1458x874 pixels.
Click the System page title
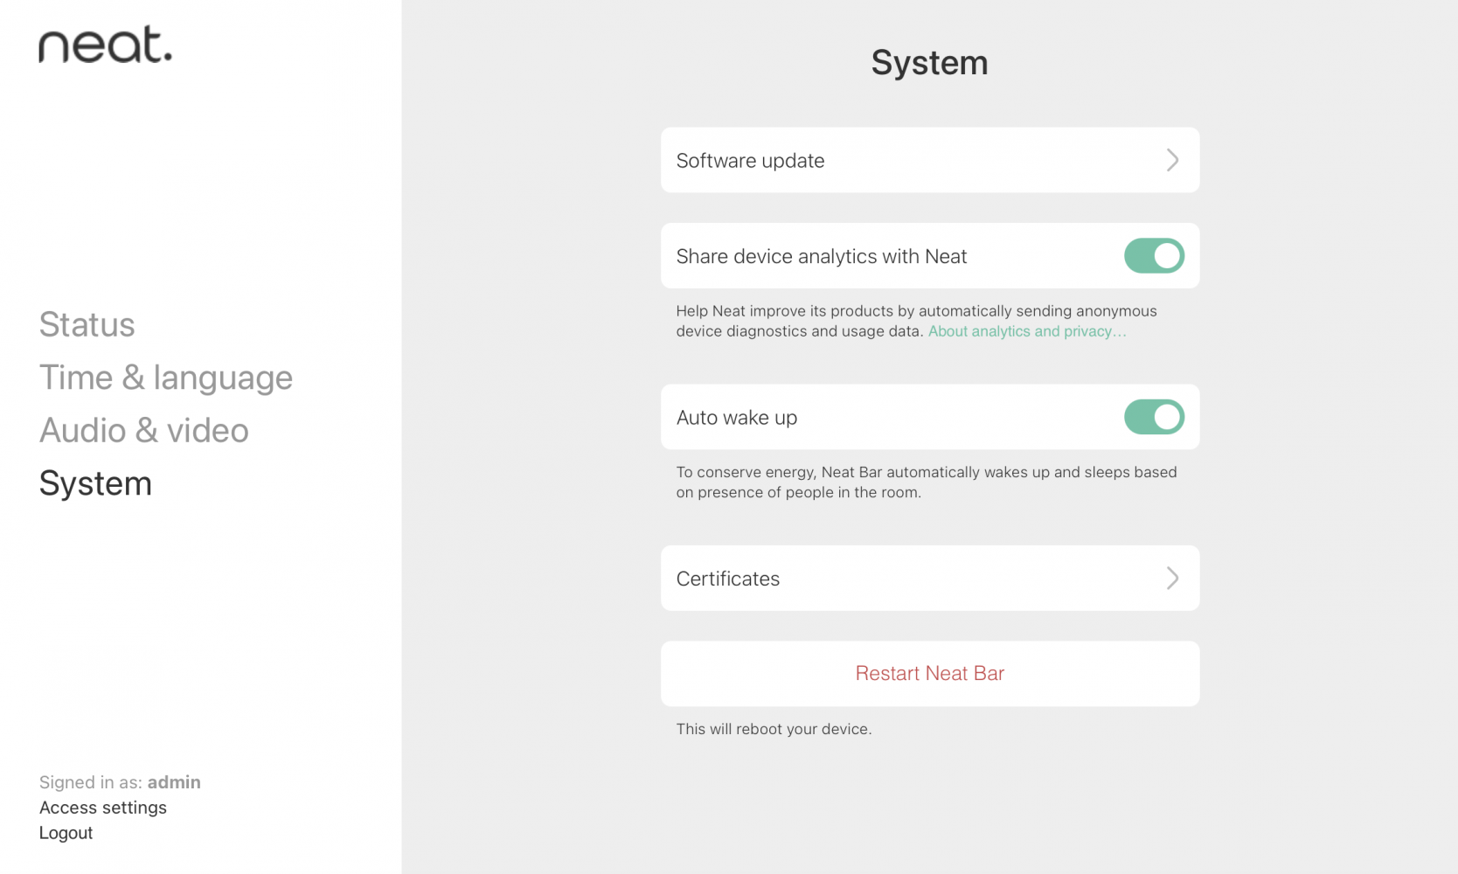tap(929, 62)
